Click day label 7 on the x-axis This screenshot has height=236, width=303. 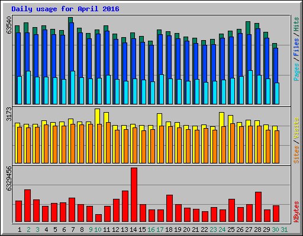(x=73, y=230)
